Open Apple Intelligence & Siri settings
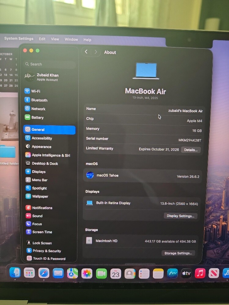 48,155
